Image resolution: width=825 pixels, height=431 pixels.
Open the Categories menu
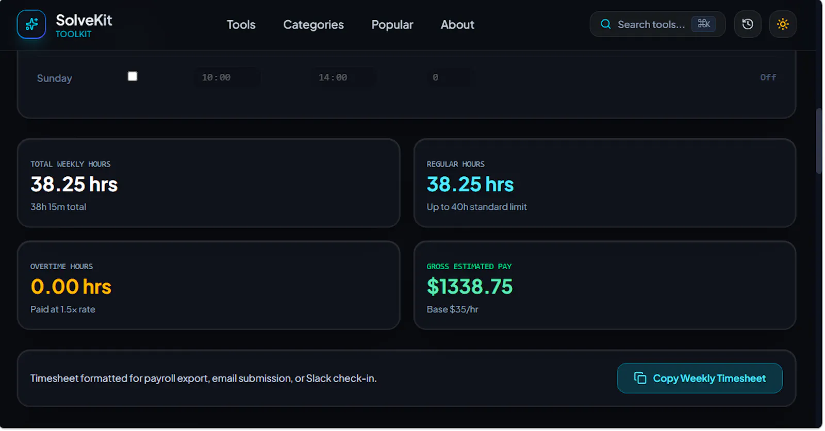[x=313, y=25]
